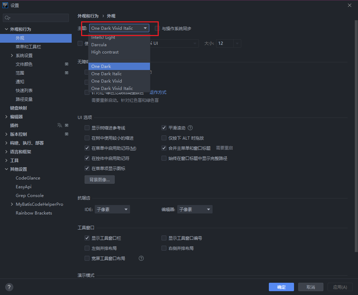Image resolution: width=358 pixels, height=295 pixels.
Task: Uncheck 在菜单中启用助记符(M)
Action: pos(87,148)
